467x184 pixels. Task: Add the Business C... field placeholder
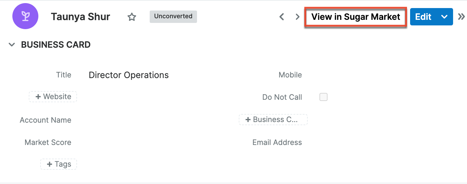273,120
